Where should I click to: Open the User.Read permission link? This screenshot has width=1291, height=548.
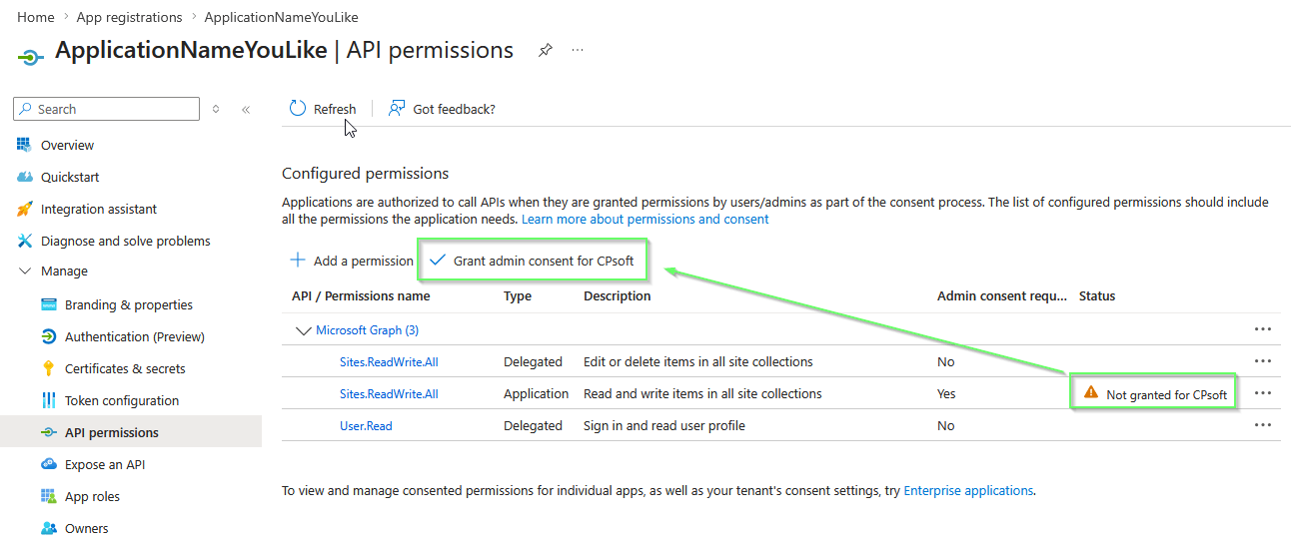(366, 425)
